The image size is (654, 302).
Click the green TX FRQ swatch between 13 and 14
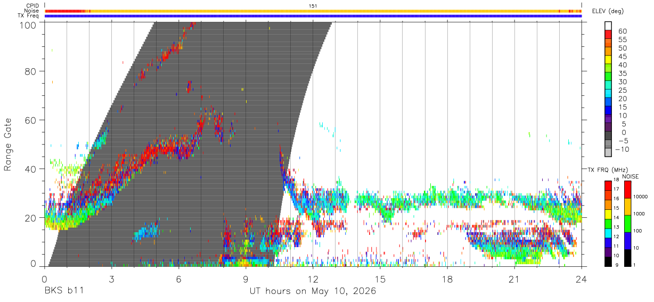[x=608, y=224]
